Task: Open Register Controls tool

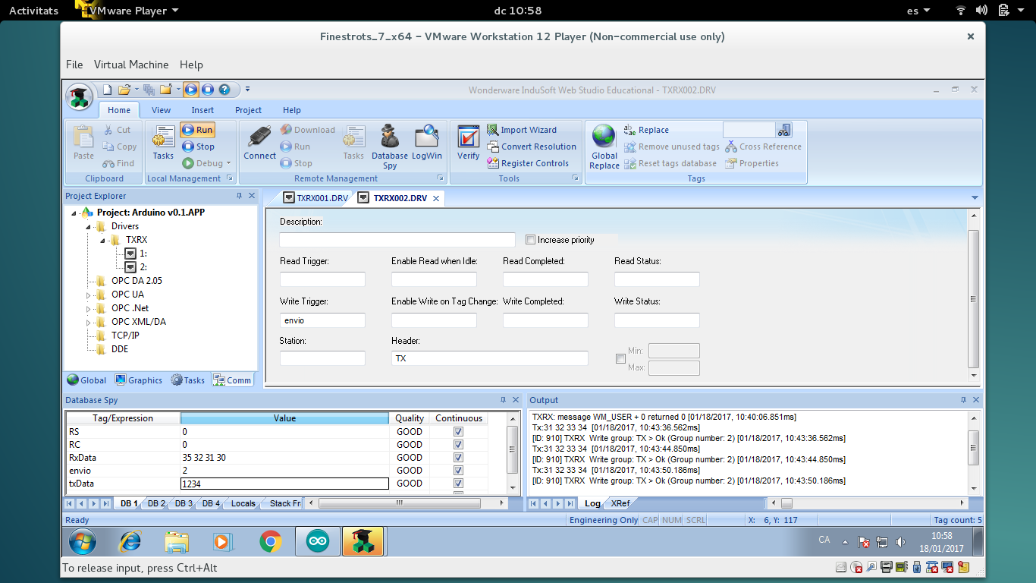Action: [528, 163]
